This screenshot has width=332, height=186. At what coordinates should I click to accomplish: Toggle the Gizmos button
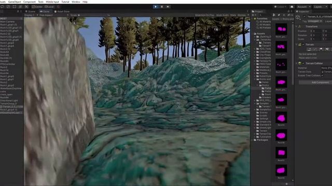pos(242,15)
